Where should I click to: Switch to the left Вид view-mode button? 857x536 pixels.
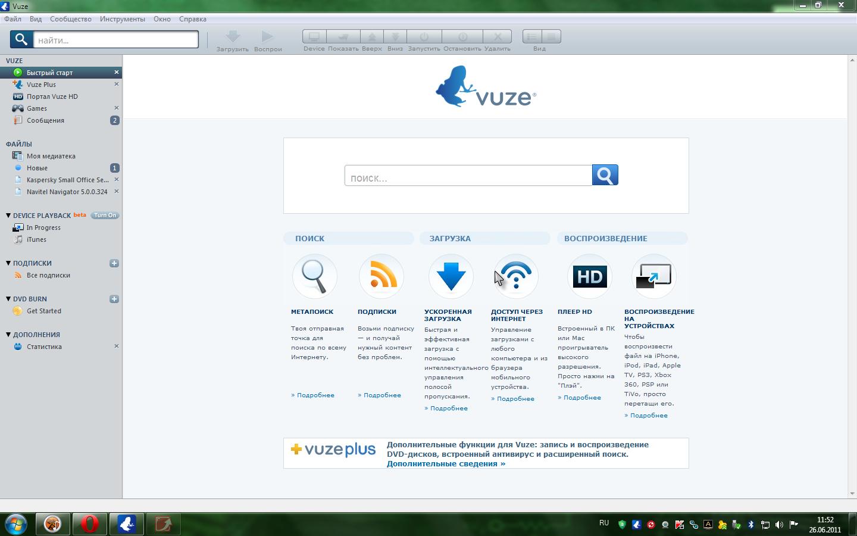(x=532, y=37)
